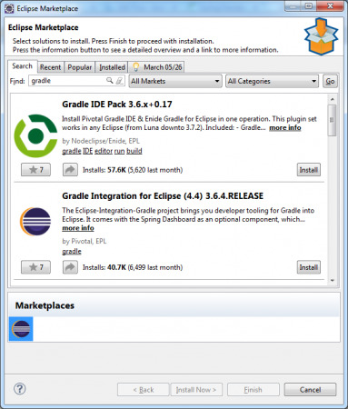
Task: Click the Gradle Integration for Eclipse title
Action: click(163, 196)
